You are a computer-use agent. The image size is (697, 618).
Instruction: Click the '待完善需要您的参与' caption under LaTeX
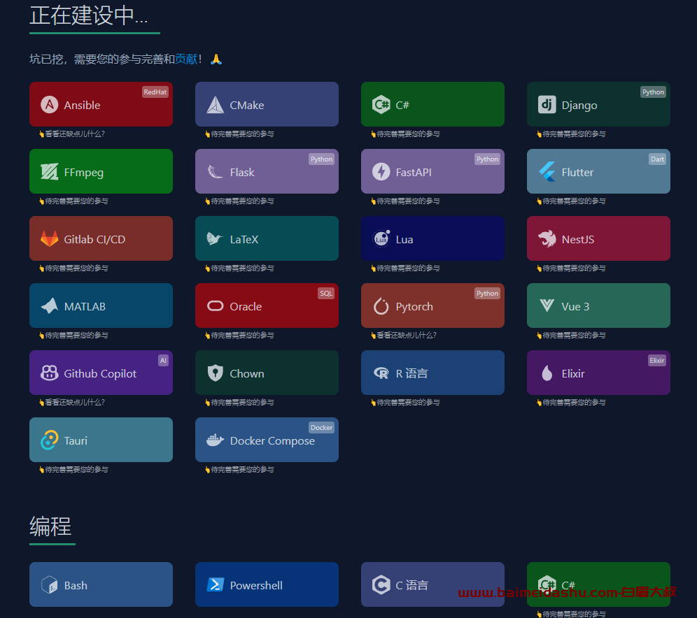[x=239, y=268]
